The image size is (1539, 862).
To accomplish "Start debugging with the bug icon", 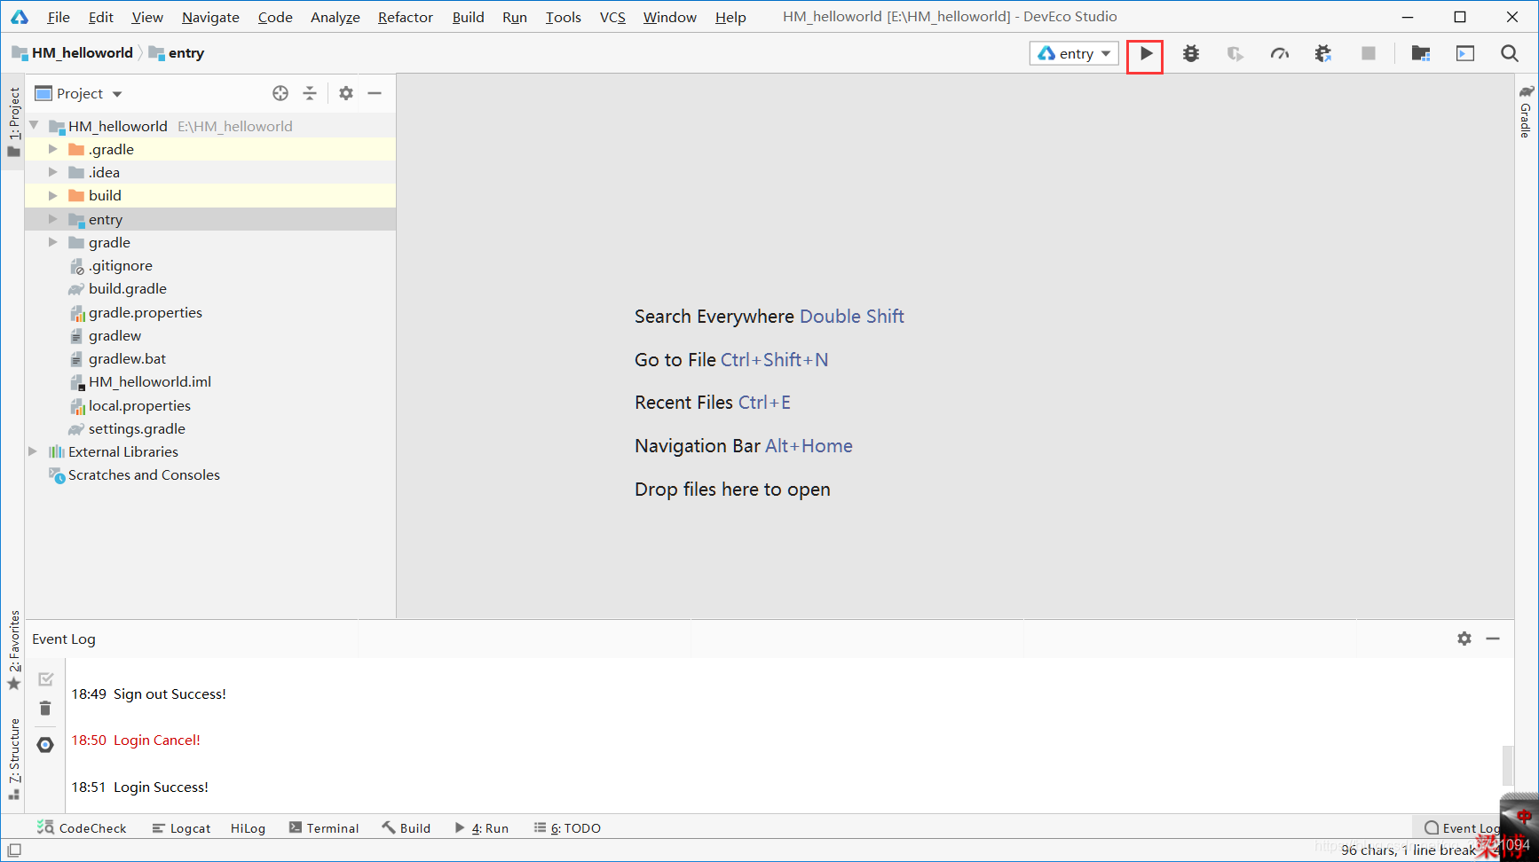I will pyautogui.click(x=1191, y=54).
